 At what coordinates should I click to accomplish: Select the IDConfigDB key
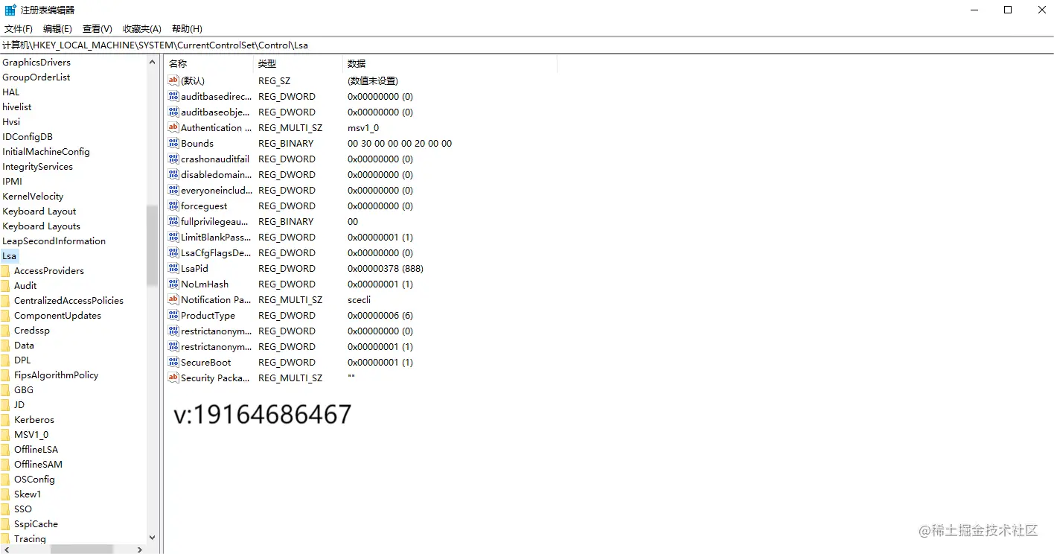pyautogui.click(x=28, y=137)
